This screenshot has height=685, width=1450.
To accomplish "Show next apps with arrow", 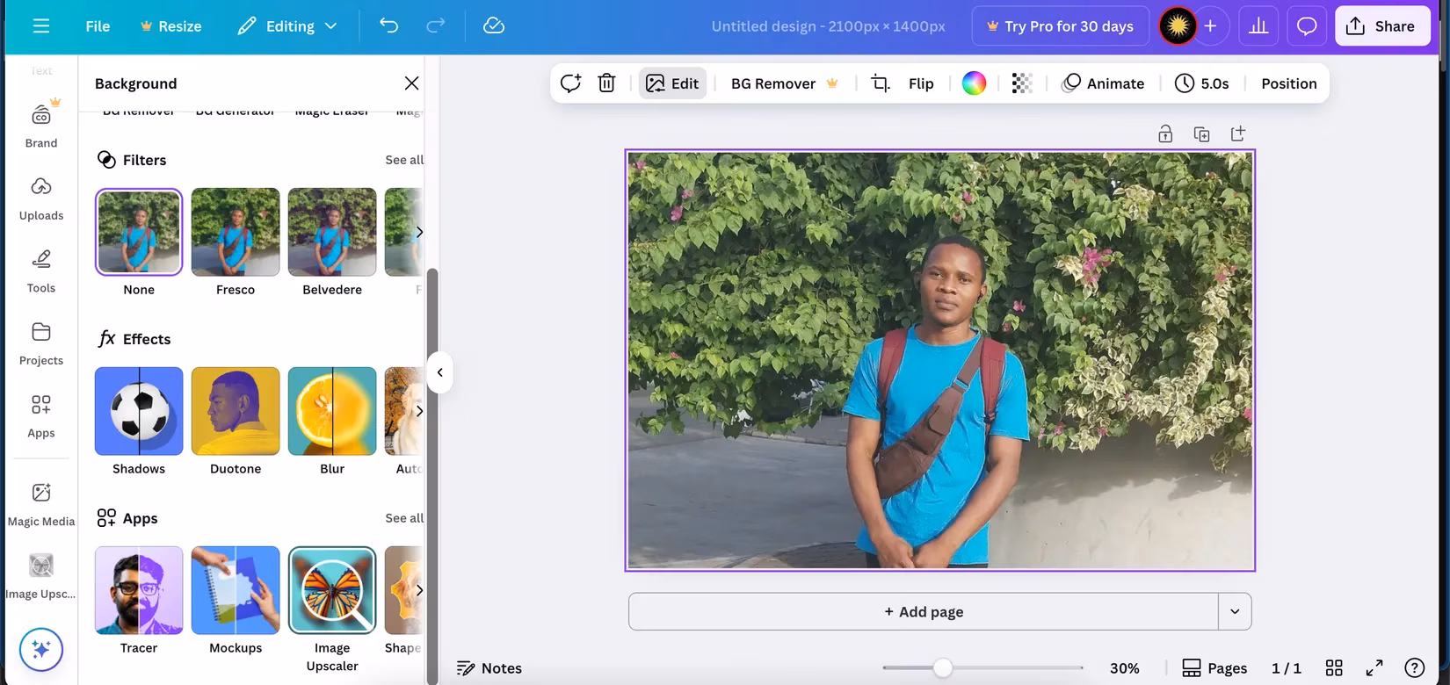I will click(419, 590).
